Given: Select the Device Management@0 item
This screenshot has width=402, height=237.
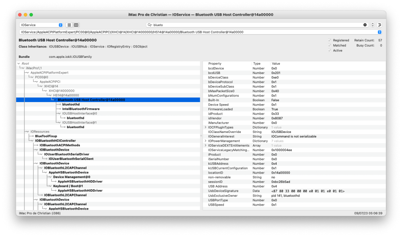Looking at the screenshot, I should 72,177.
